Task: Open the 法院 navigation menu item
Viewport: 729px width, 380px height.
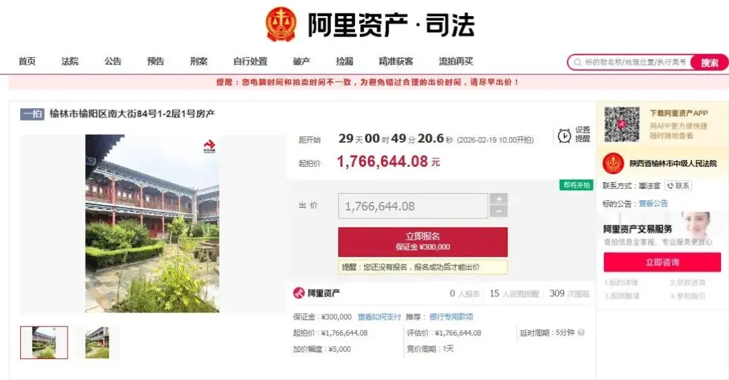Action: (x=70, y=61)
